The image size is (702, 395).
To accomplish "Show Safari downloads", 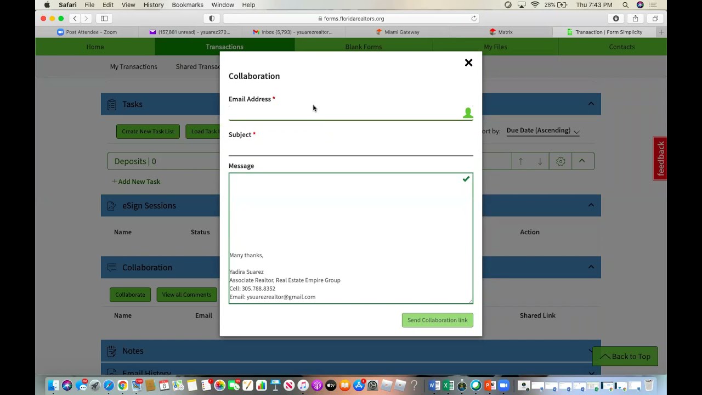I will (616, 19).
